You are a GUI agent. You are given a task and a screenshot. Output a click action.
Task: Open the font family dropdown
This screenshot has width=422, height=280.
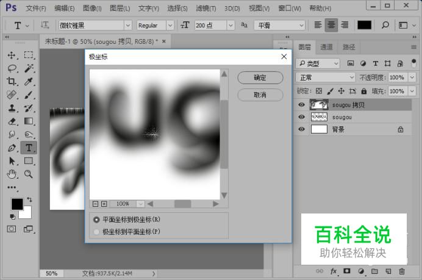(x=128, y=25)
